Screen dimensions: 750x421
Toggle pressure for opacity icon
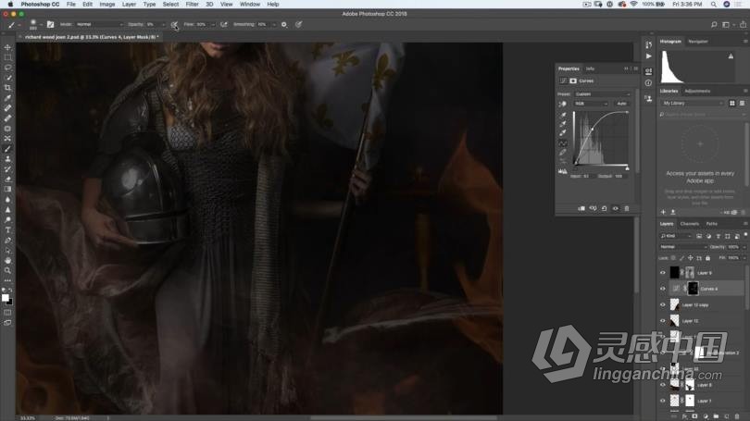point(174,24)
